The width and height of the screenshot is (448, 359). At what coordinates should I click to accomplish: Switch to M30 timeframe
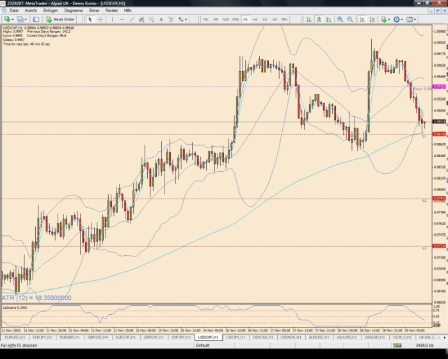236,19
